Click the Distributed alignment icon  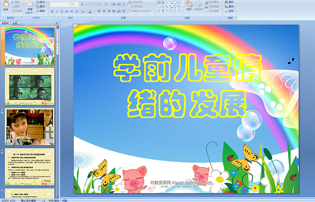point(118,11)
